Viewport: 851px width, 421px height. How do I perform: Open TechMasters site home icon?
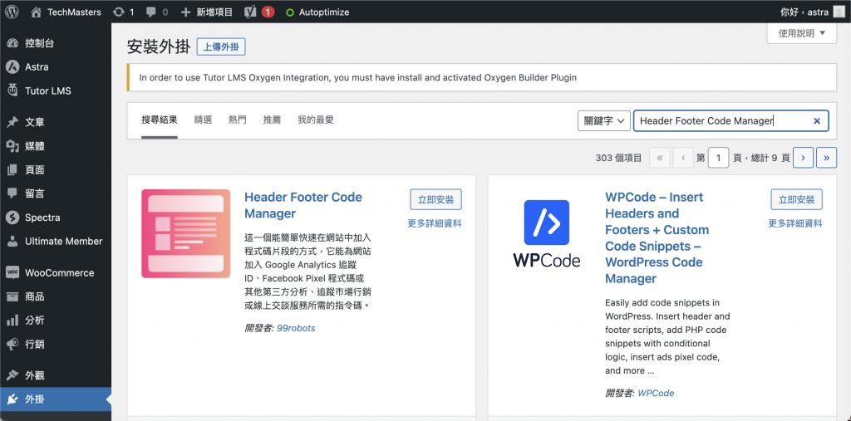pyautogui.click(x=37, y=12)
